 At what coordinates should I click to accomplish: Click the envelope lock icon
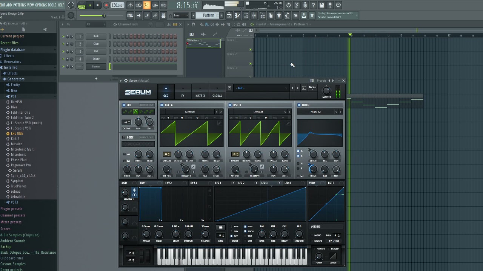(210, 190)
